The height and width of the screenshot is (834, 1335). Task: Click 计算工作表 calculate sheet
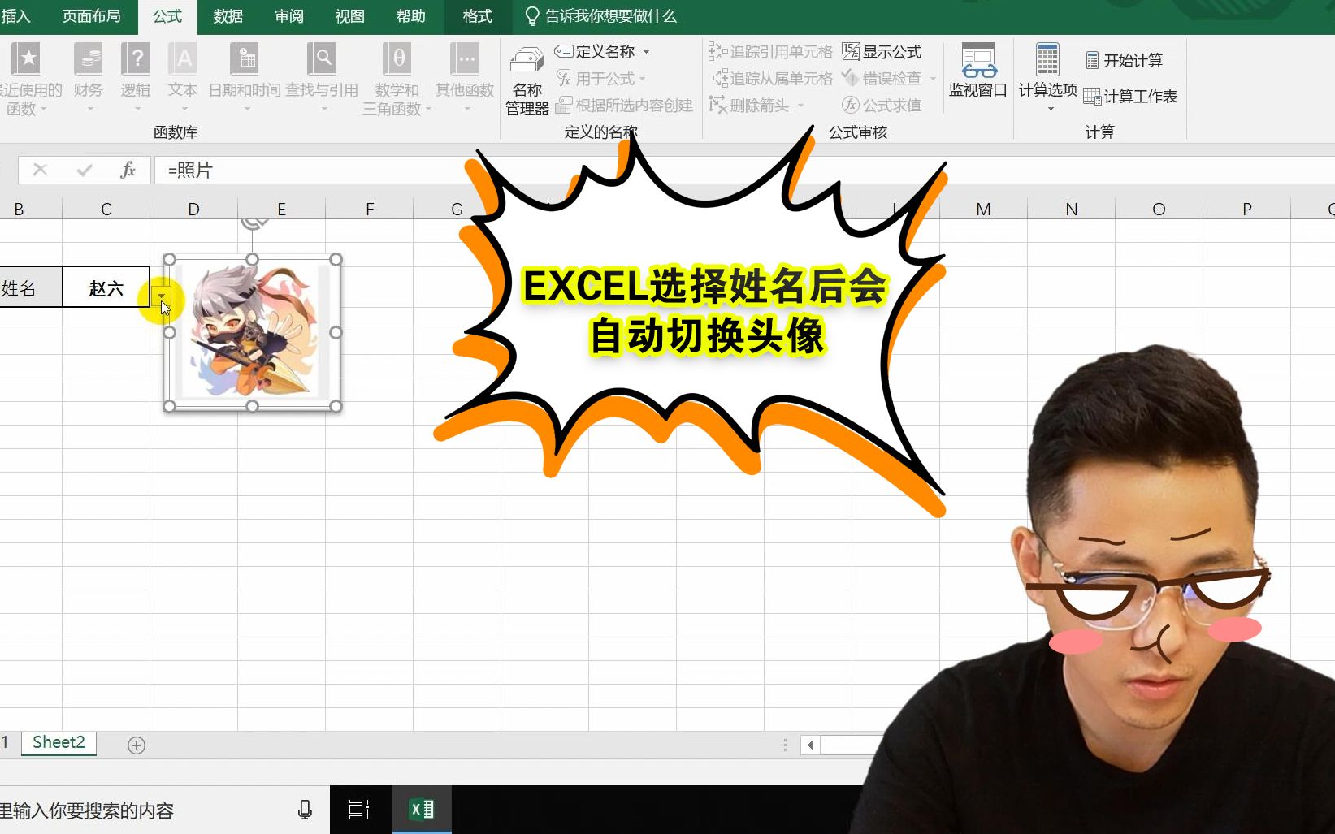(x=1130, y=97)
